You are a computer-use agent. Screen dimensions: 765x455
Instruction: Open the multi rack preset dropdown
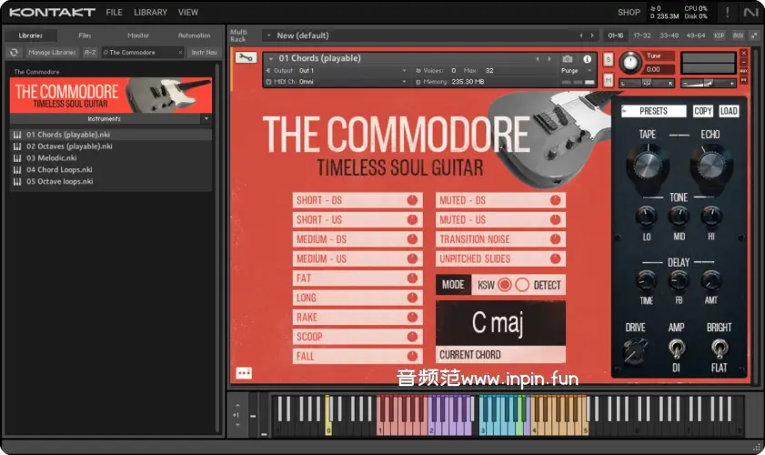point(269,35)
